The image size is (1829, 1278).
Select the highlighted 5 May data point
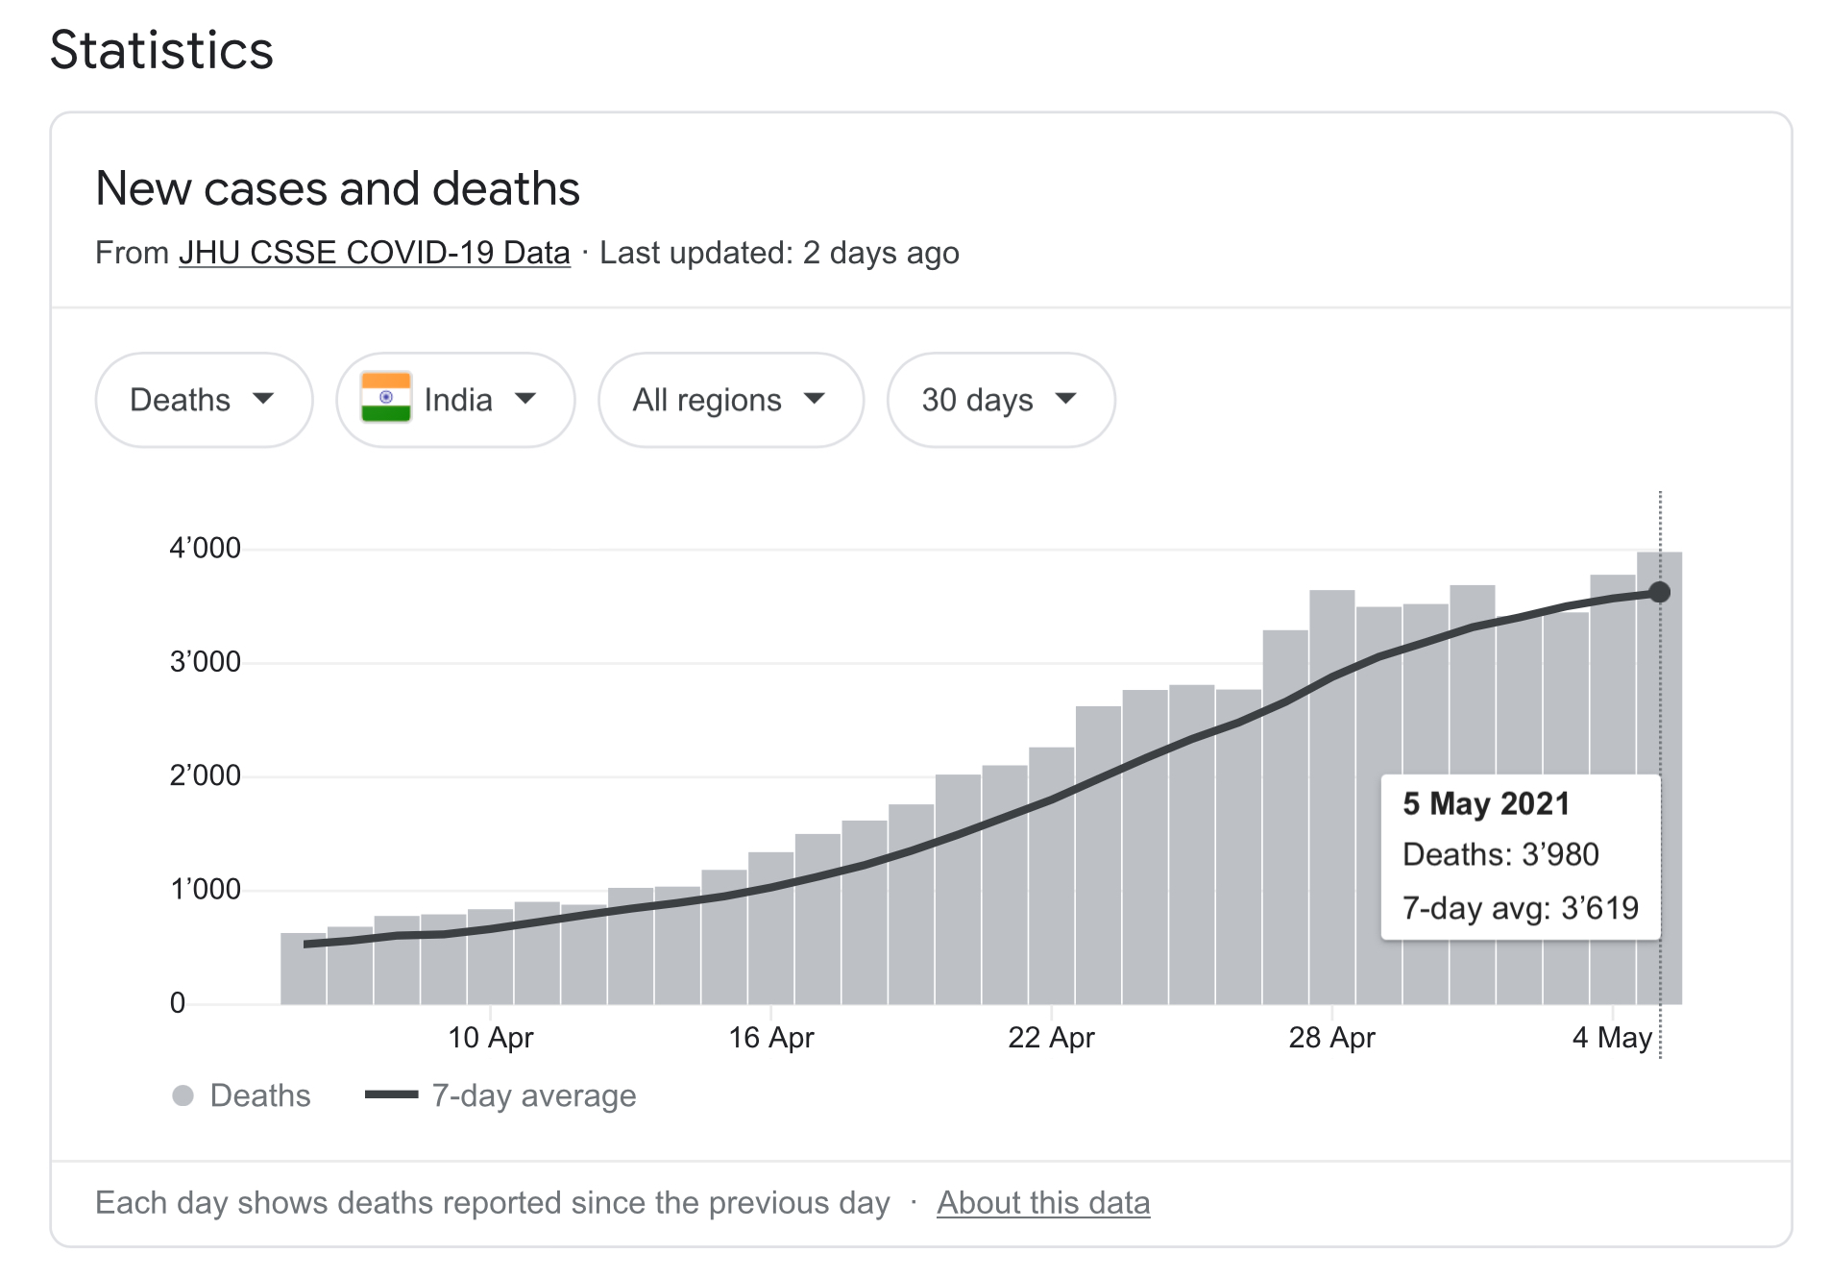pos(1659,592)
